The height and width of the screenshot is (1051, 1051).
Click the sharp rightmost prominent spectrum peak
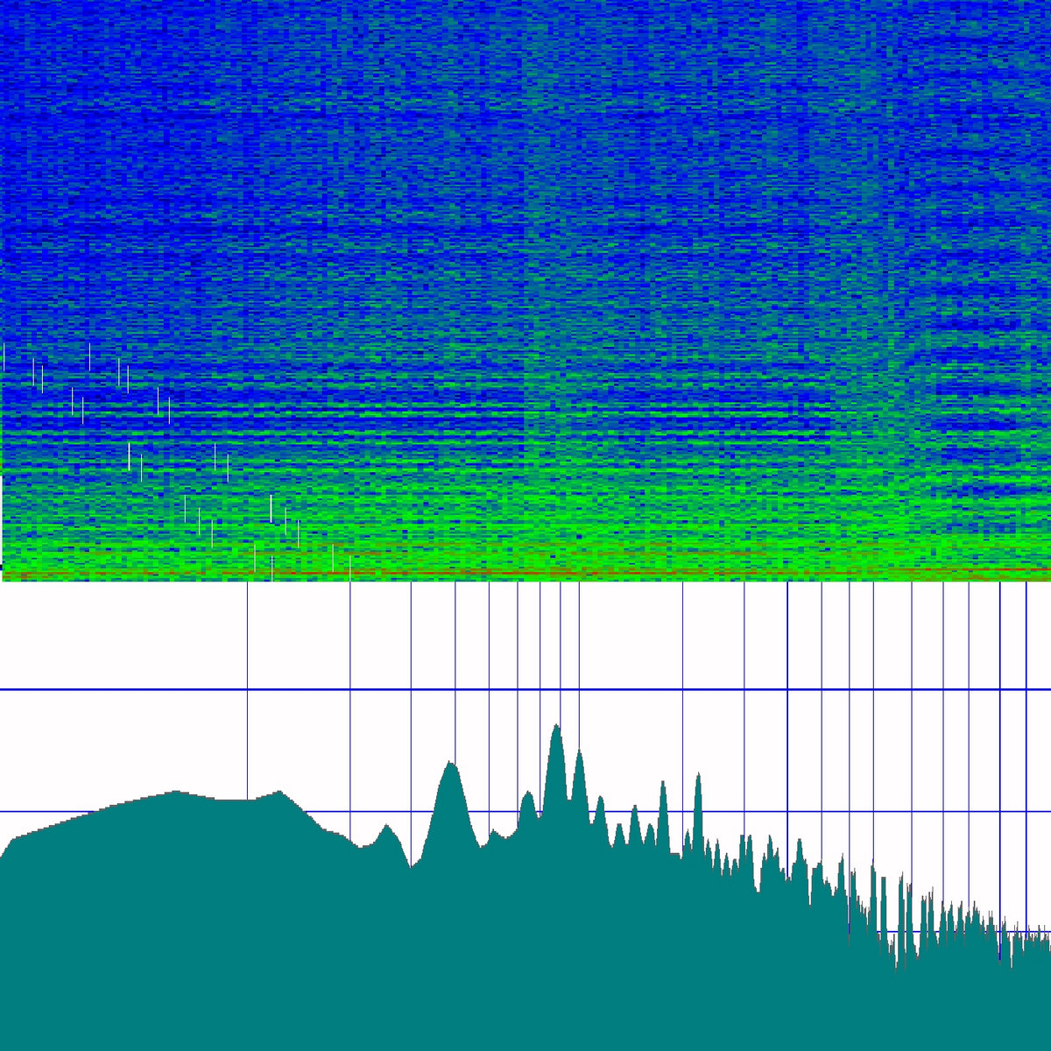click(698, 775)
